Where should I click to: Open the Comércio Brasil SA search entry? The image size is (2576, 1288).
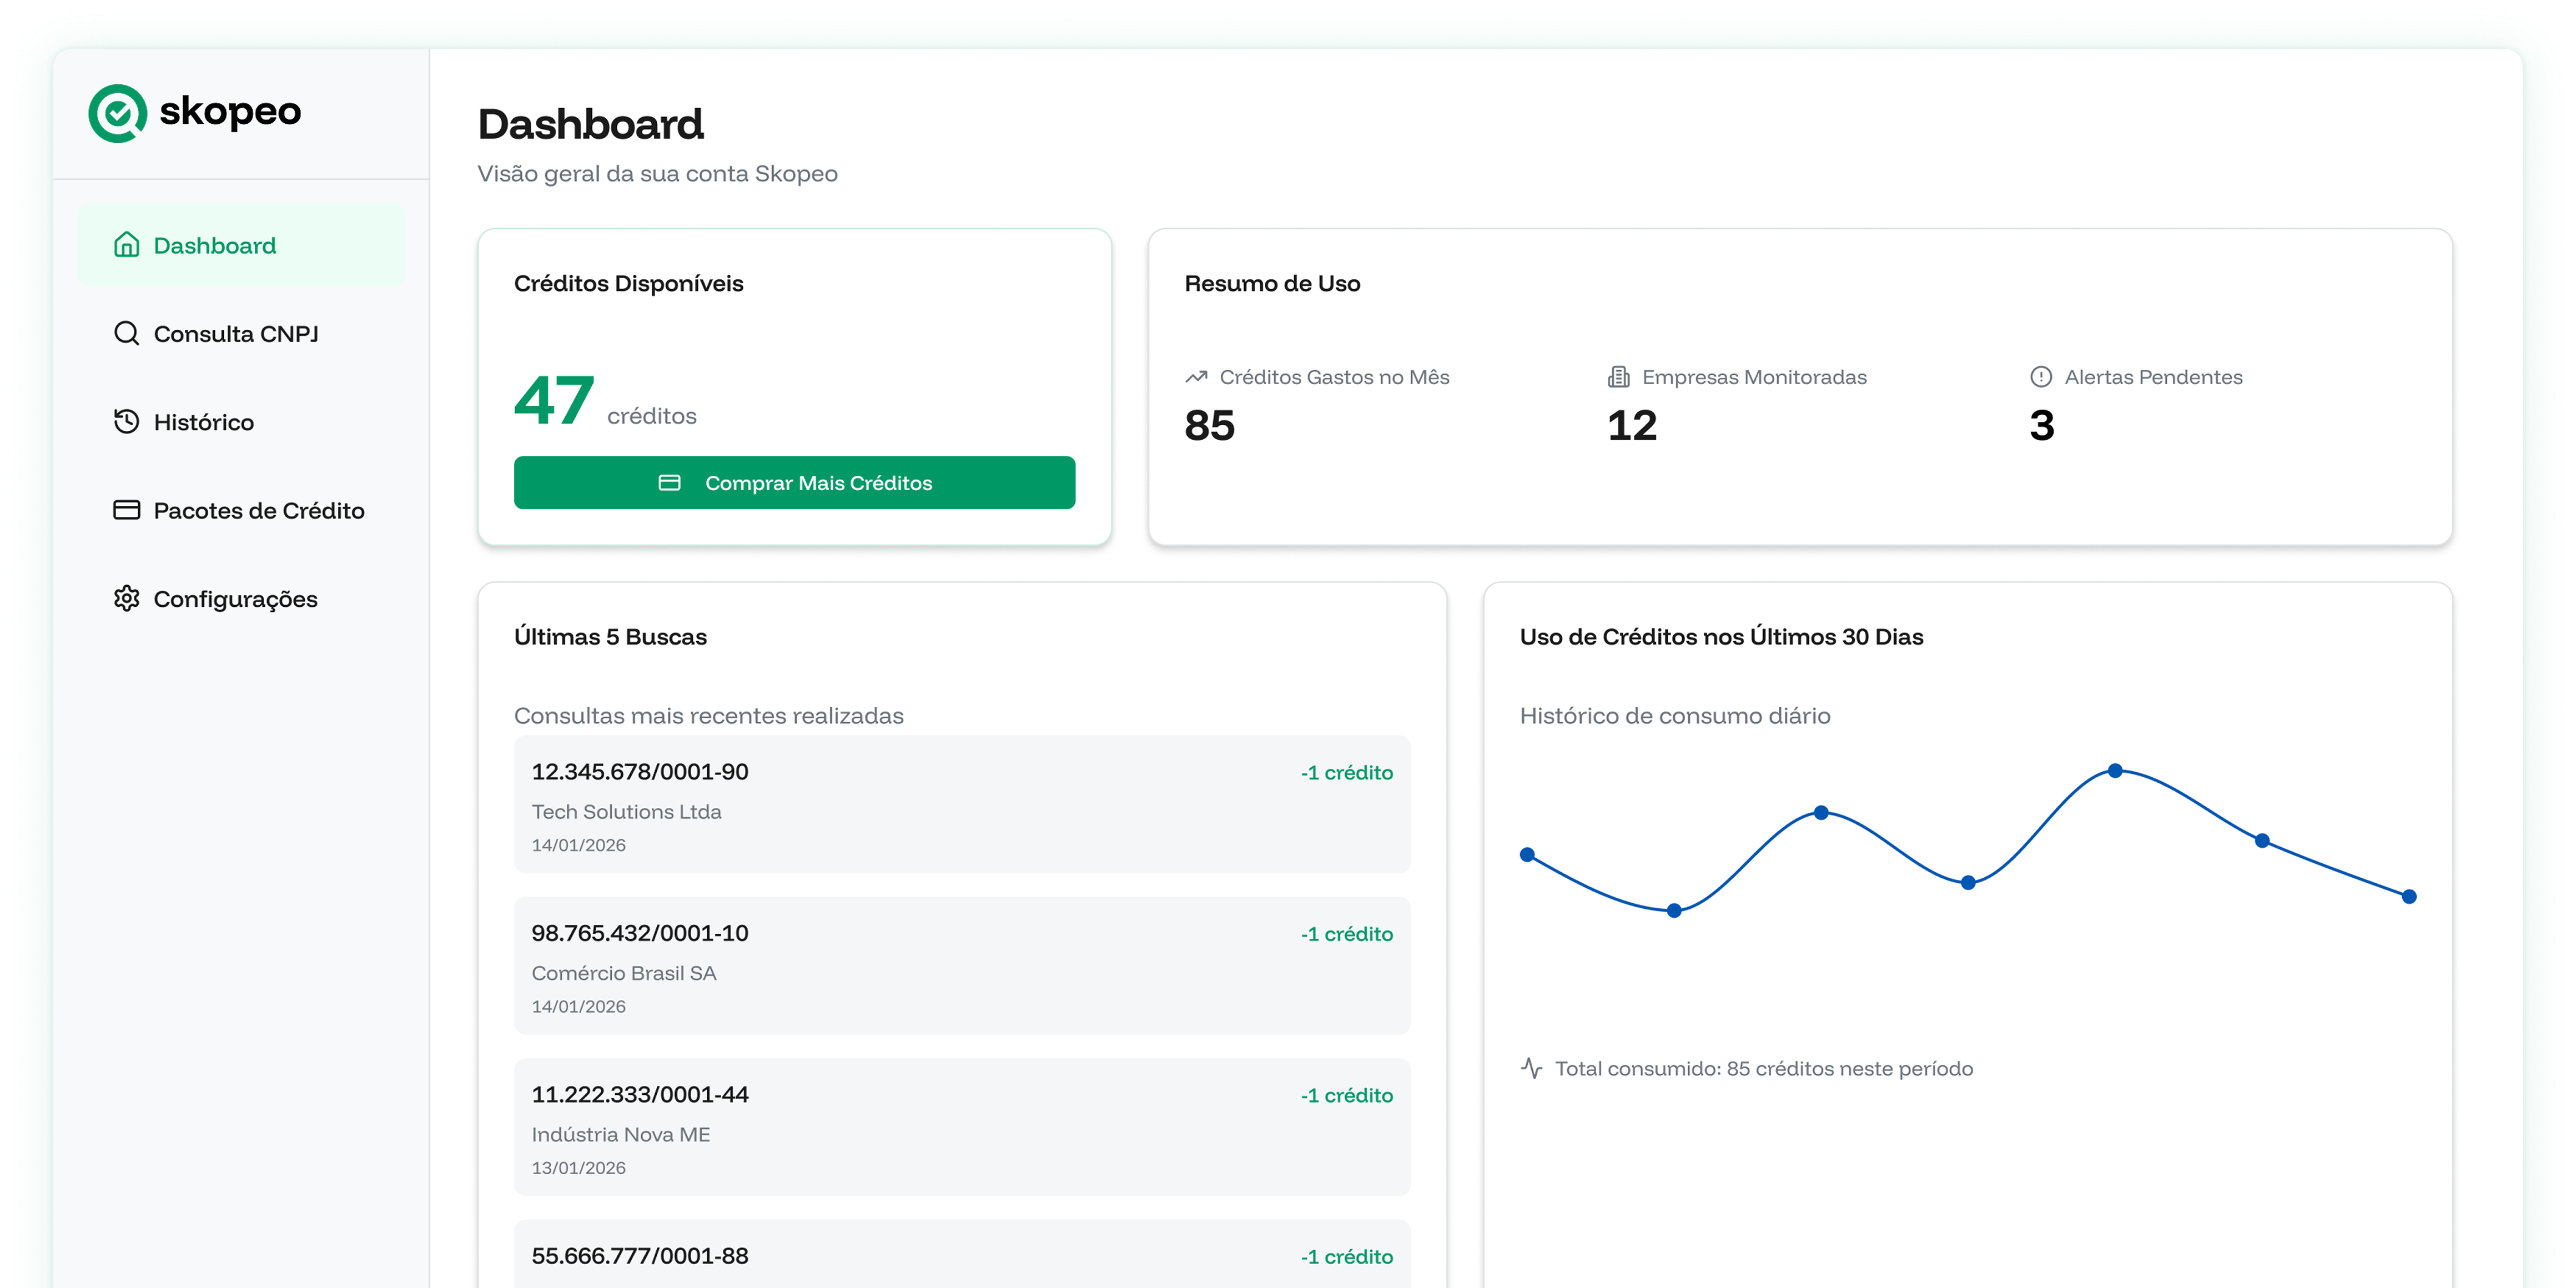[x=961, y=966]
